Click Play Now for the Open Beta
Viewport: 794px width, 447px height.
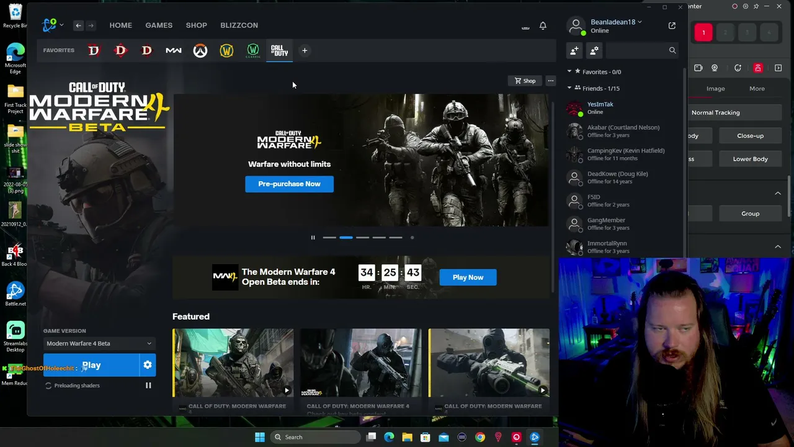pyautogui.click(x=468, y=278)
